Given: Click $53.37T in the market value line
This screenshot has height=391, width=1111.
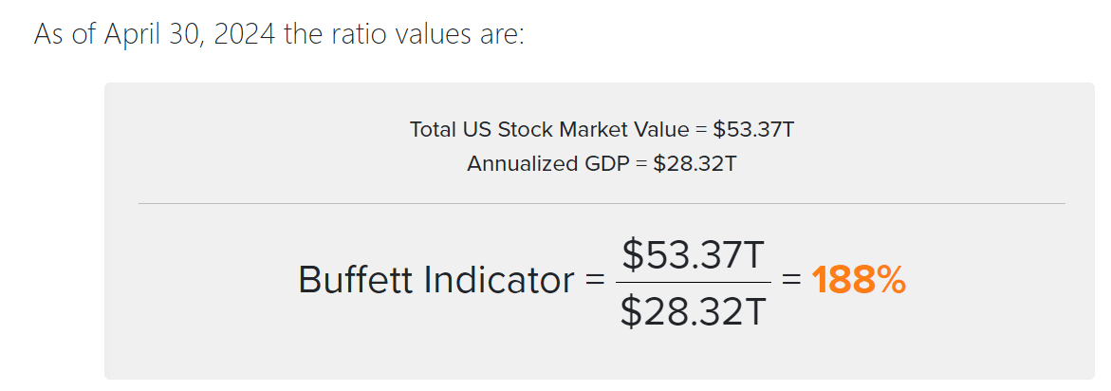Looking at the screenshot, I should (x=753, y=129).
